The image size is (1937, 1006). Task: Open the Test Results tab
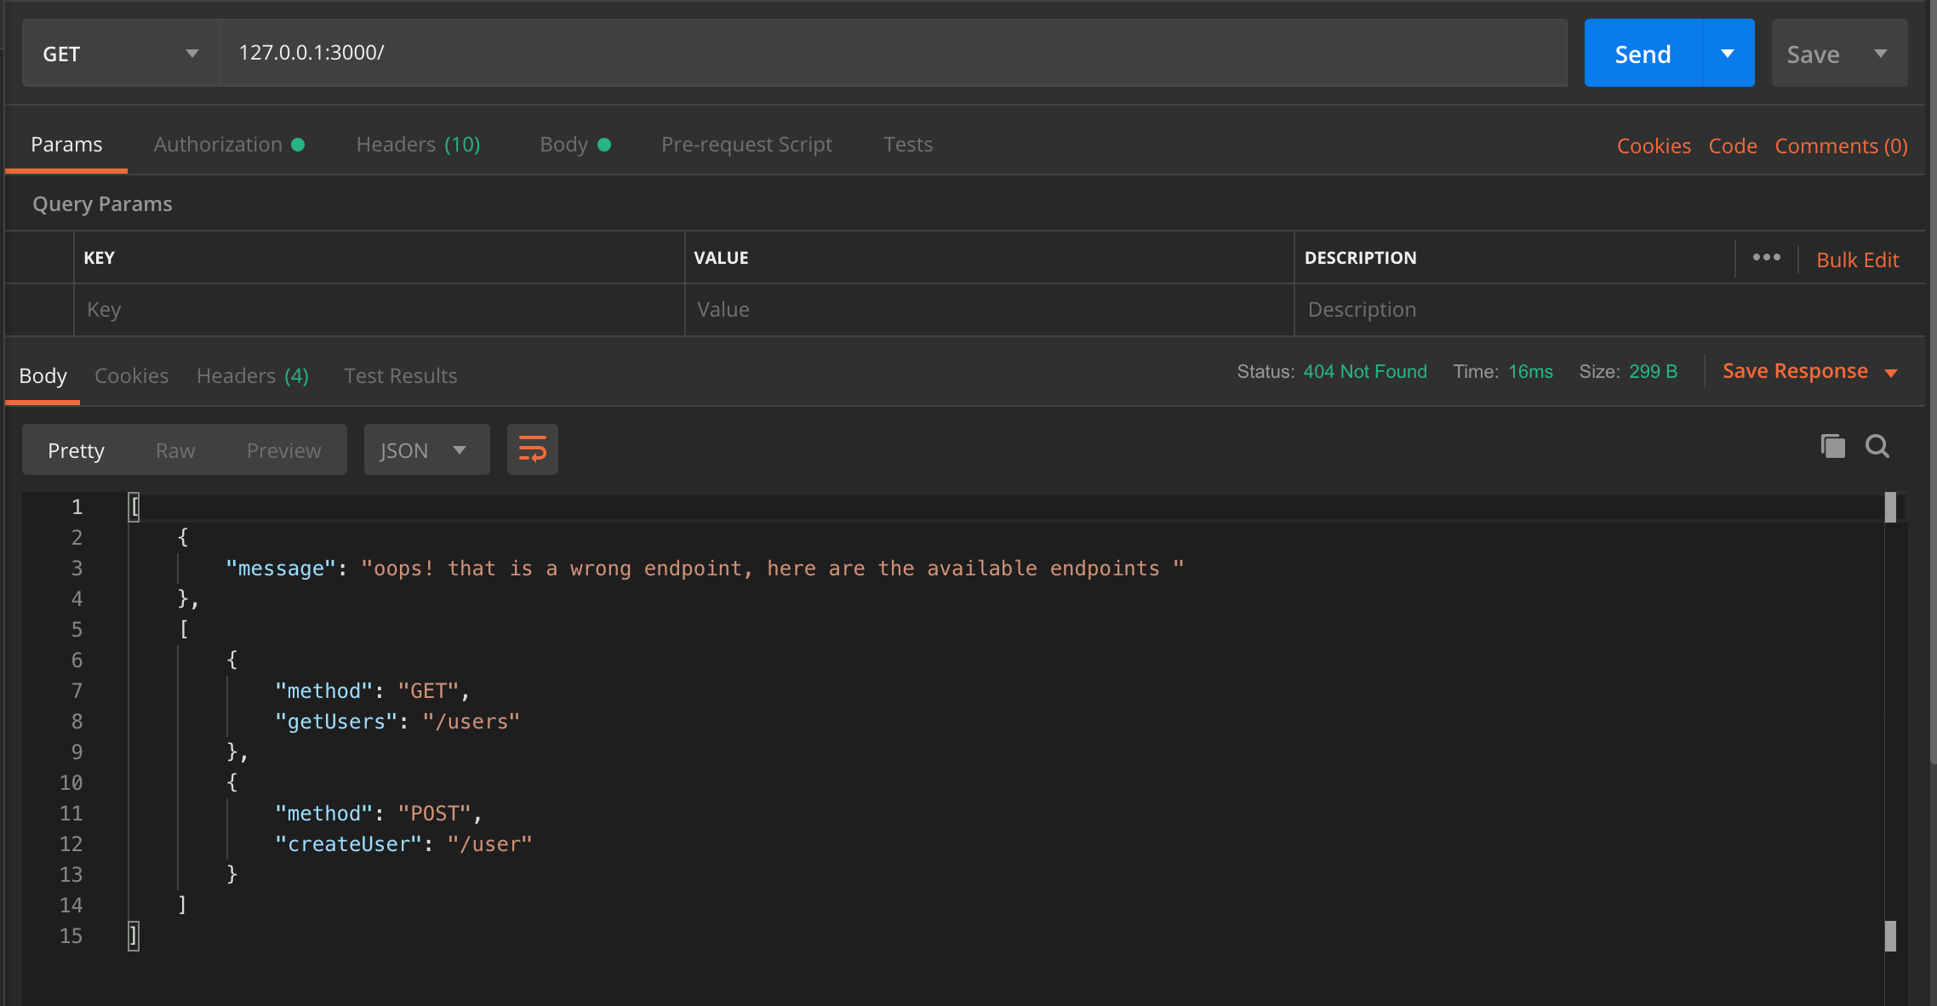(400, 375)
